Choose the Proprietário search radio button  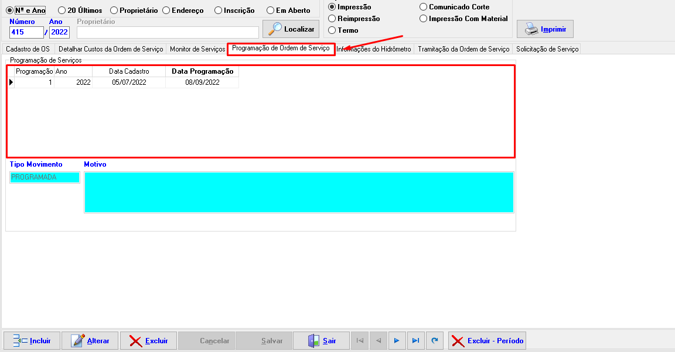click(114, 11)
